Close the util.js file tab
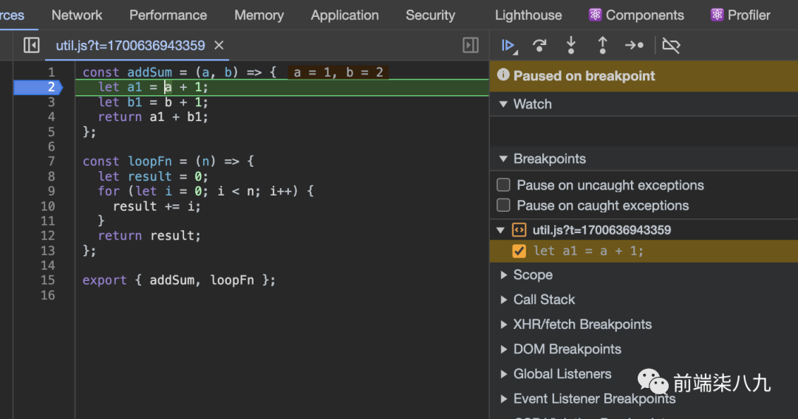The height and width of the screenshot is (419, 798). [x=219, y=46]
